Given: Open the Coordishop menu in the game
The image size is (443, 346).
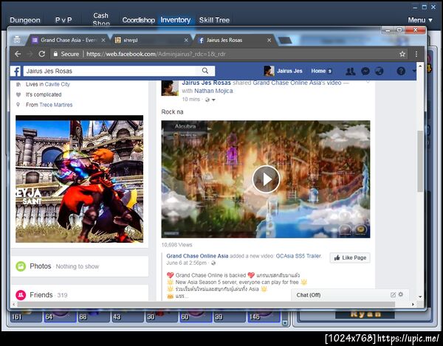Looking at the screenshot, I should coord(139,20).
